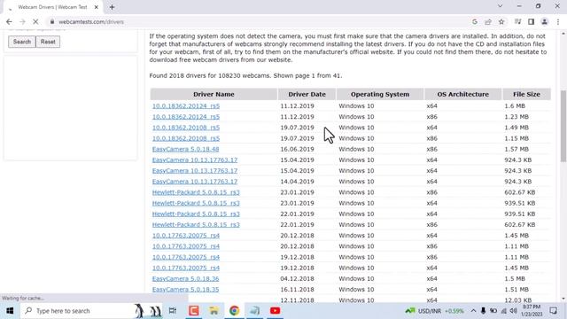Click the OS Architecture column header
Viewport: 567px width, 319px height.
point(462,94)
